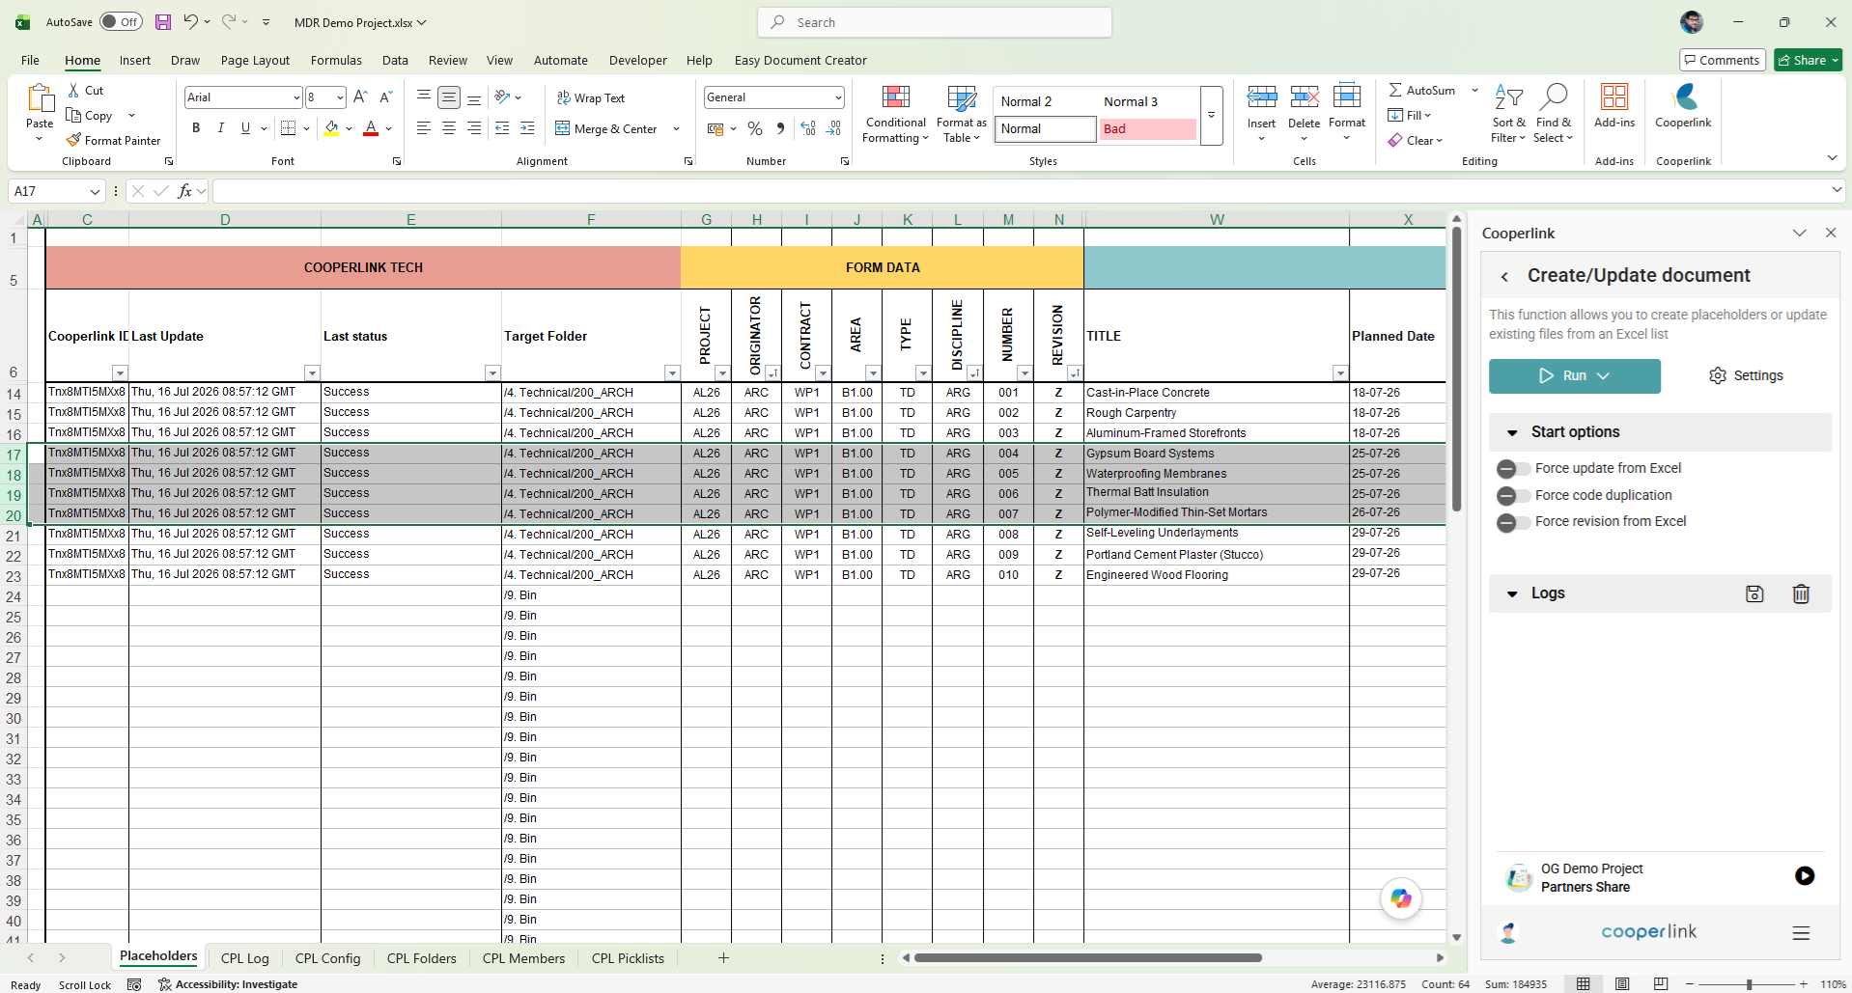The width and height of the screenshot is (1852, 993).
Task: Switch to the CPL Config sheet tab
Action: tap(327, 958)
